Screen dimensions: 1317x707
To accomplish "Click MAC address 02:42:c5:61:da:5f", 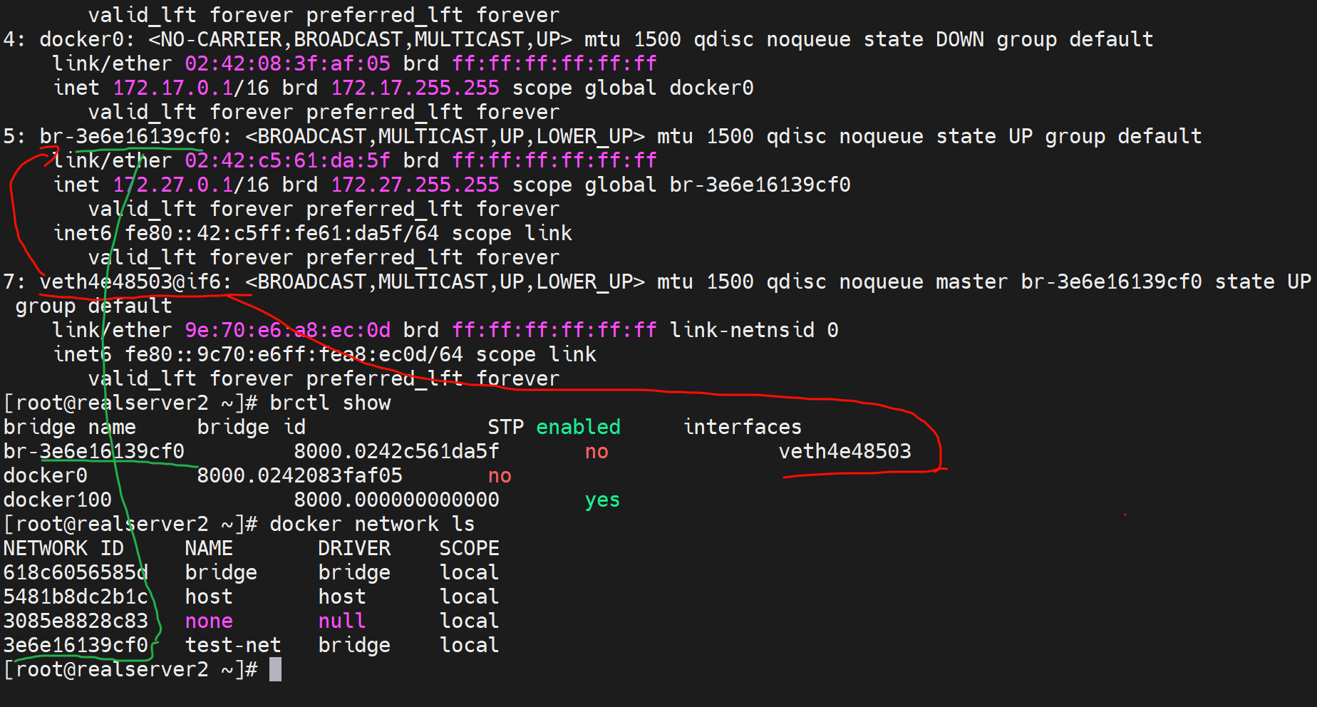I will [x=287, y=160].
